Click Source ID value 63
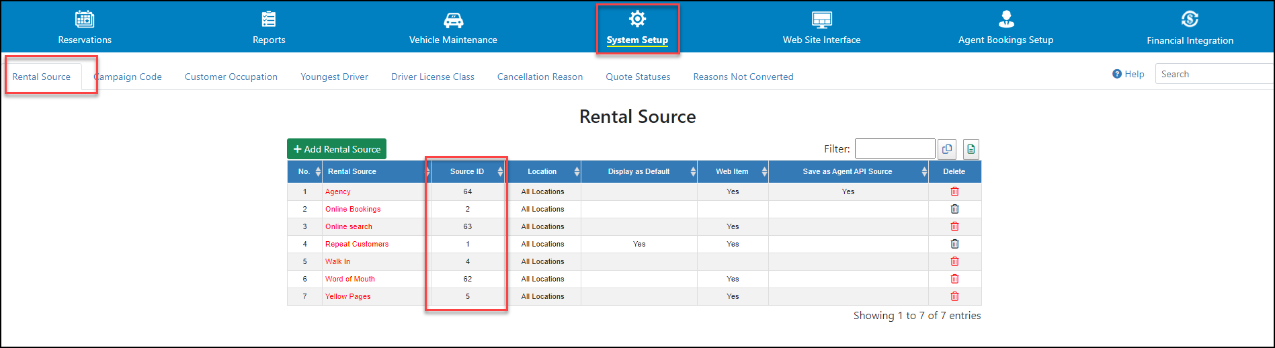The width and height of the screenshot is (1275, 348). click(x=468, y=226)
